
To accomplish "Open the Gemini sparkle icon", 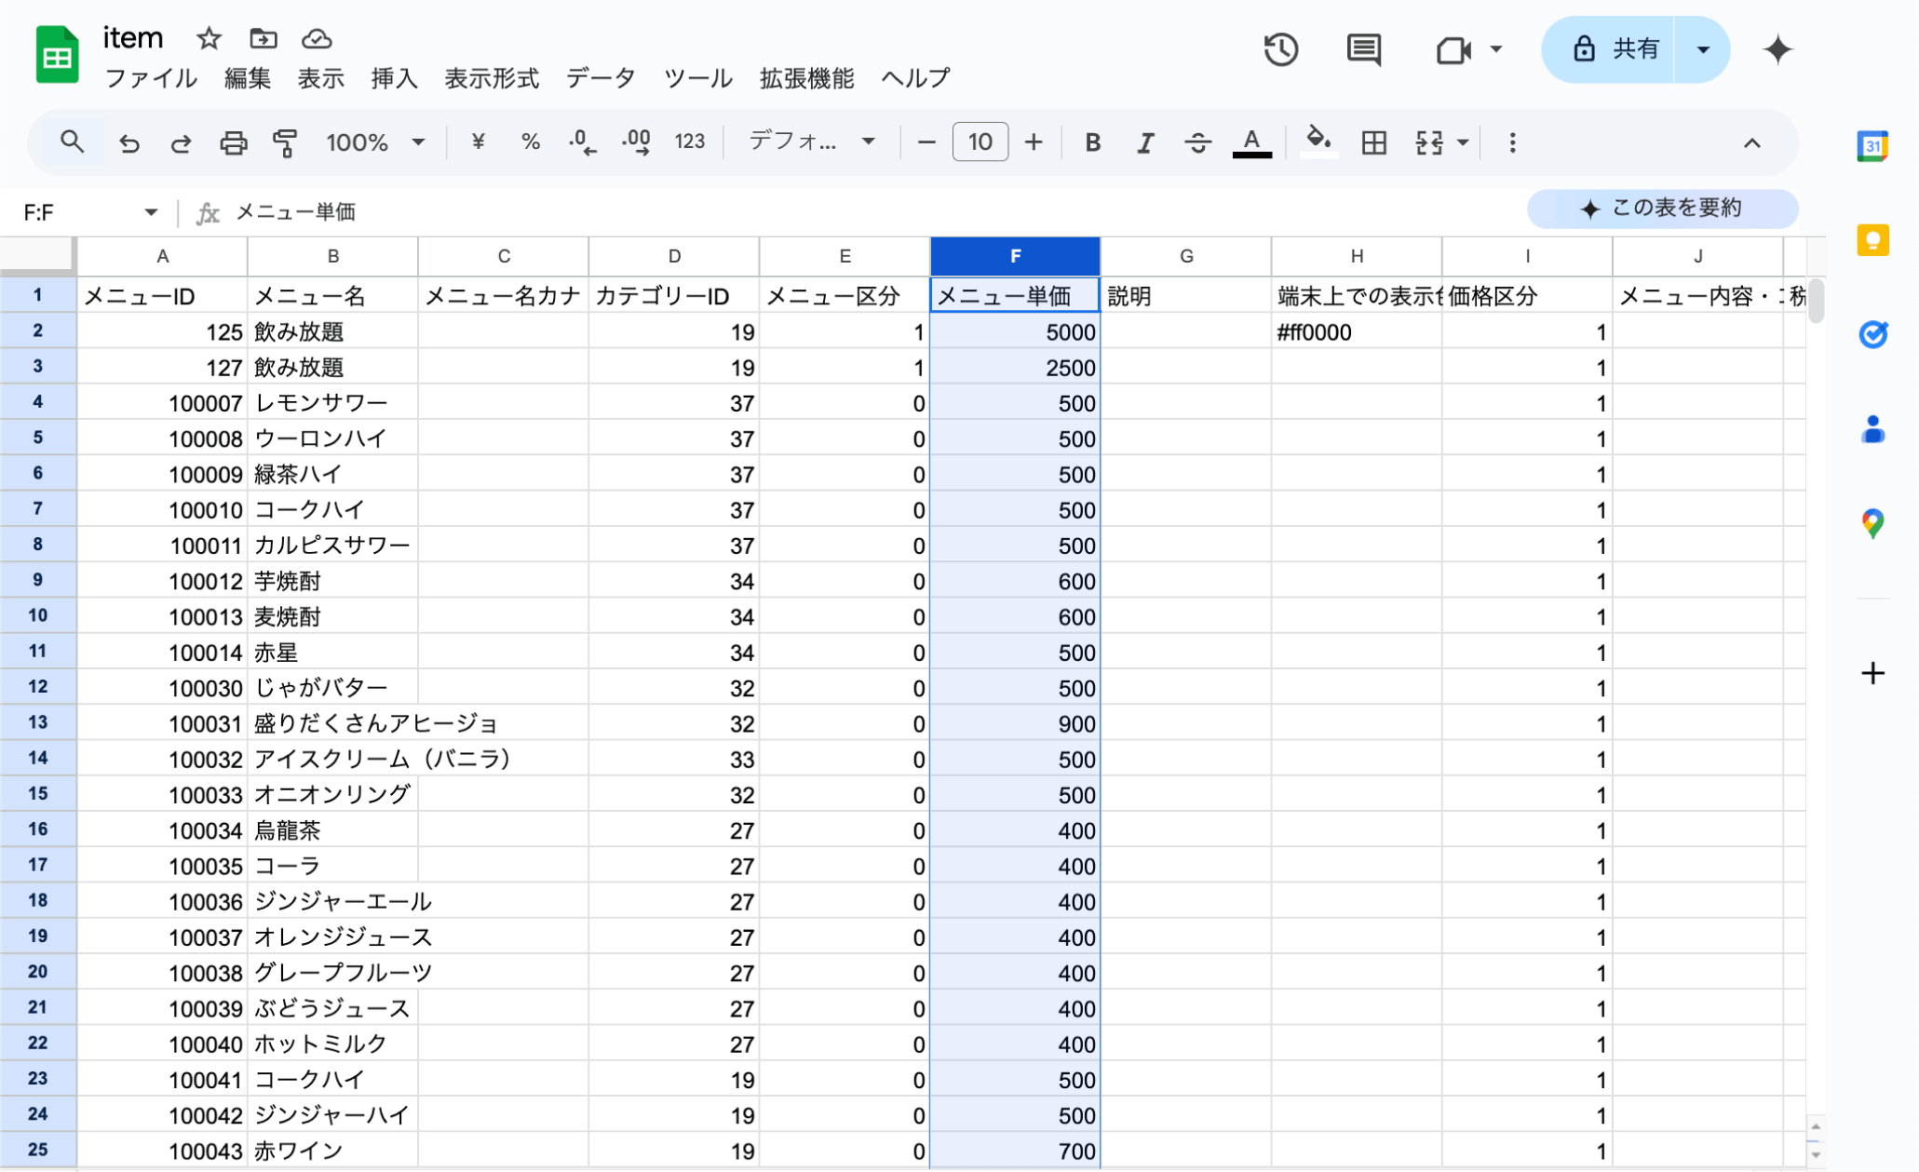I will pyautogui.click(x=1777, y=49).
